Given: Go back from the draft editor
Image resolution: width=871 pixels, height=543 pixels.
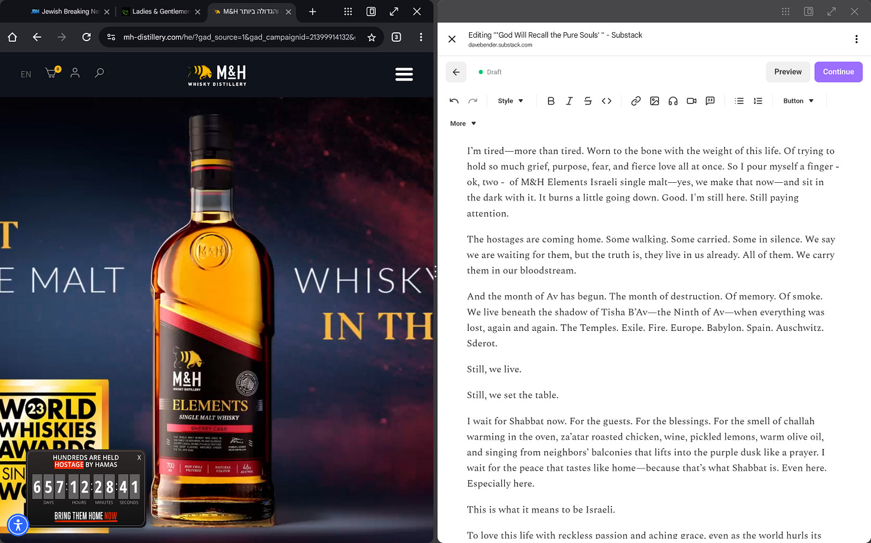Looking at the screenshot, I should click(456, 72).
